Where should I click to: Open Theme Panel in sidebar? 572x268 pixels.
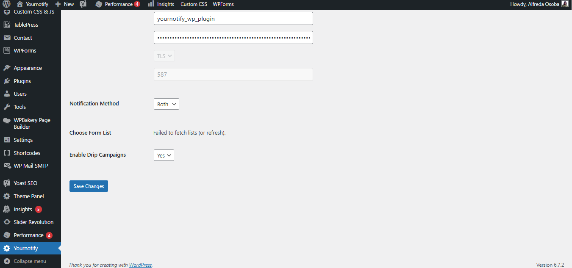(28, 196)
